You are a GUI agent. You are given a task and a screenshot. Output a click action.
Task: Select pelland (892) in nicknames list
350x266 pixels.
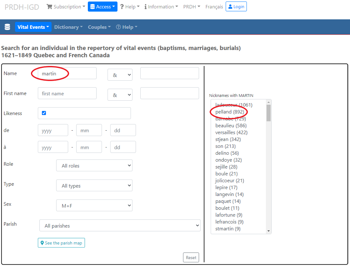coord(230,112)
